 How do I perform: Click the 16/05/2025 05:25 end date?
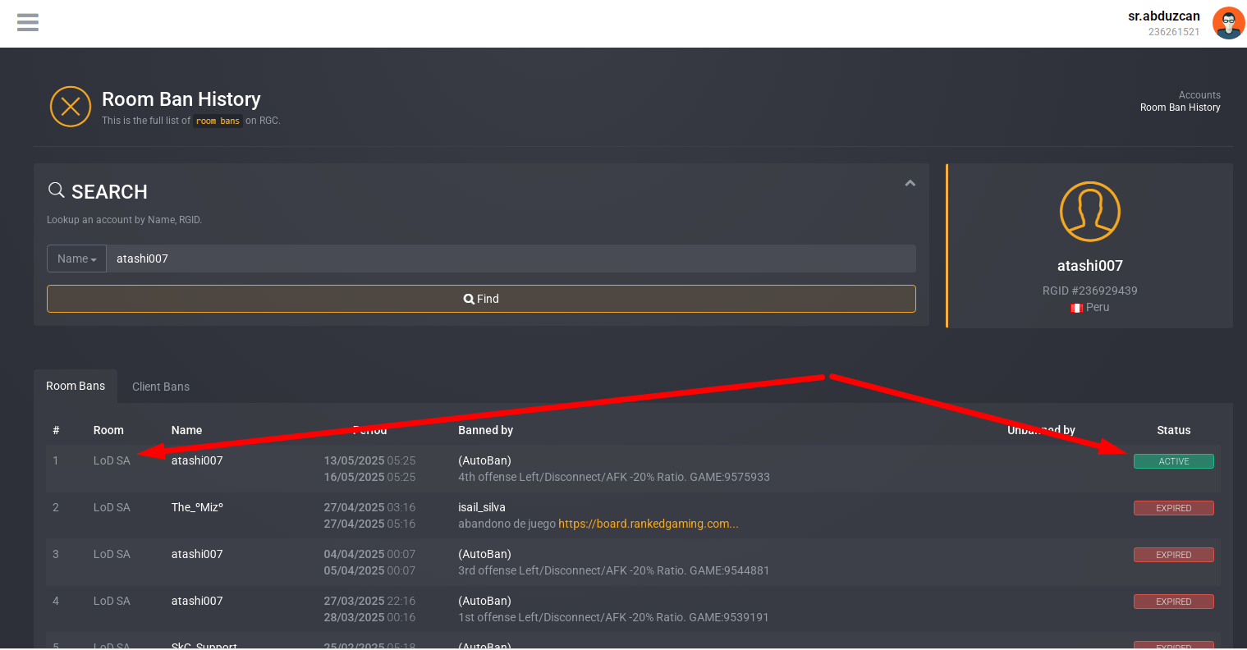point(369,477)
